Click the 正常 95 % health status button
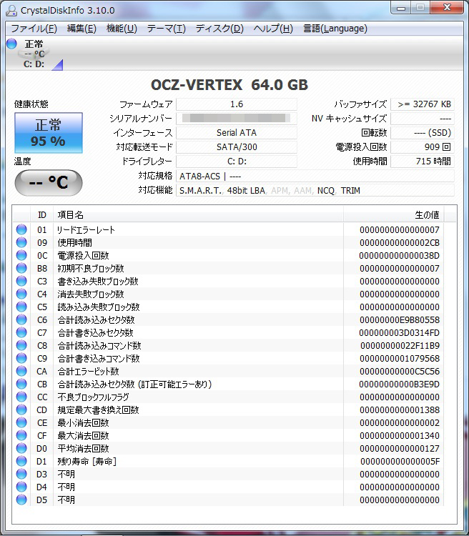 (48, 133)
